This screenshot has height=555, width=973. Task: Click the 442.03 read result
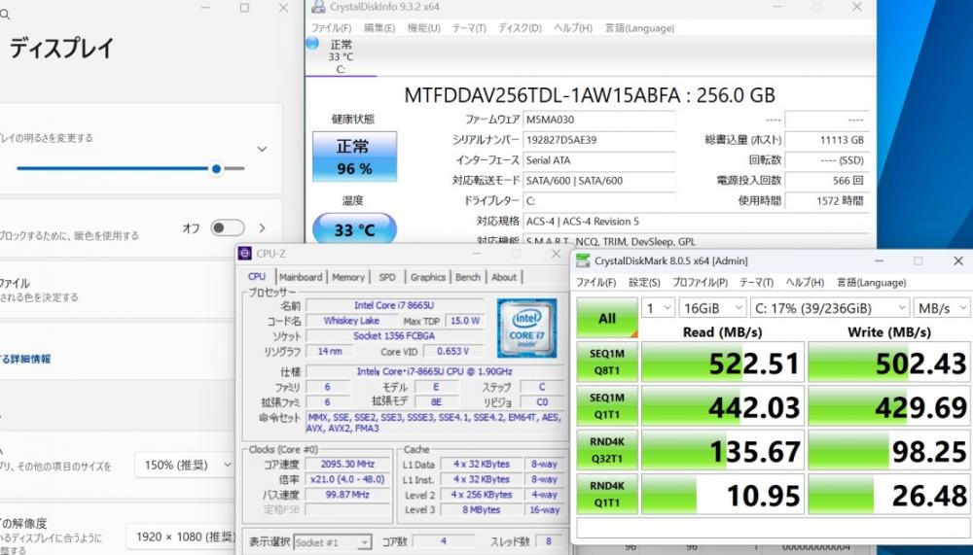(x=722, y=405)
